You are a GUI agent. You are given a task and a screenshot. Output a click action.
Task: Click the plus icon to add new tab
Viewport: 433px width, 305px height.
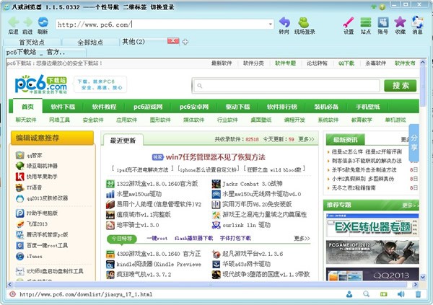185,42
